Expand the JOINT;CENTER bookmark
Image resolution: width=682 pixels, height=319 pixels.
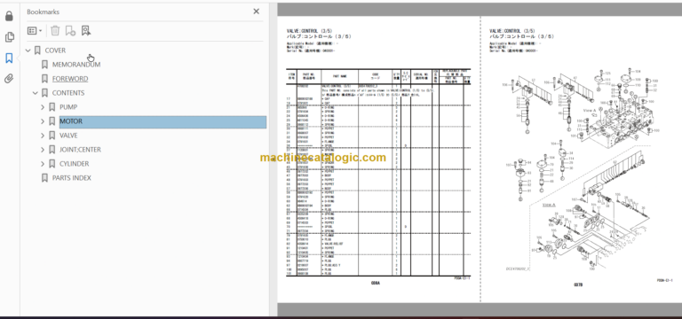[x=43, y=150]
